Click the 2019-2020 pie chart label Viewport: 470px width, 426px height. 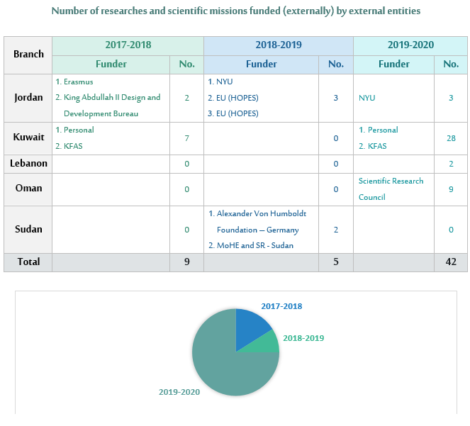coord(179,391)
